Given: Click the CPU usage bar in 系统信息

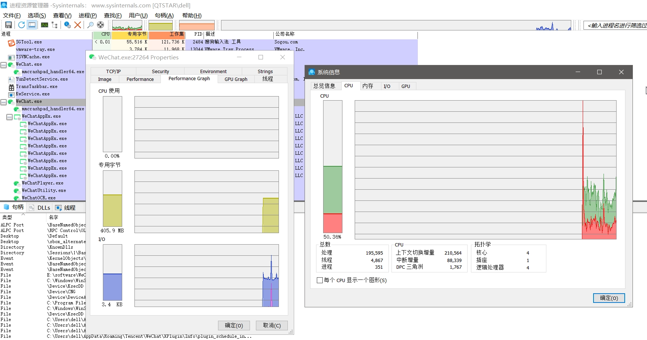Looking at the screenshot, I should [x=333, y=167].
